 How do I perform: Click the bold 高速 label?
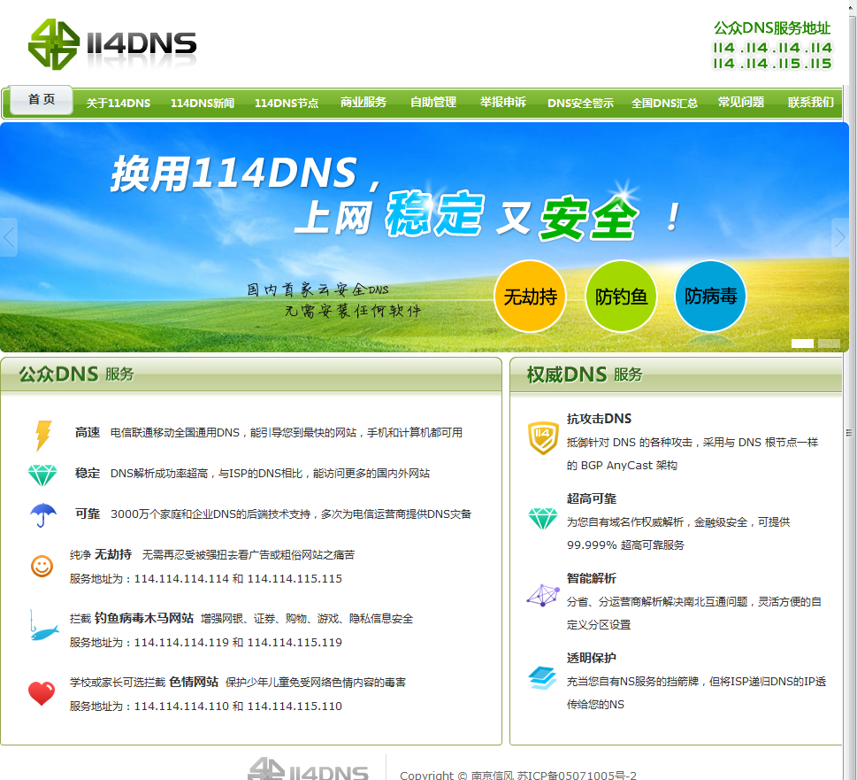88,433
